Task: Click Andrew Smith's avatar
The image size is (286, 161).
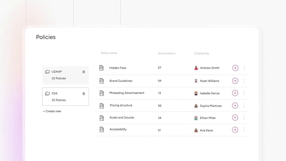Action: pyautogui.click(x=196, y=68)
